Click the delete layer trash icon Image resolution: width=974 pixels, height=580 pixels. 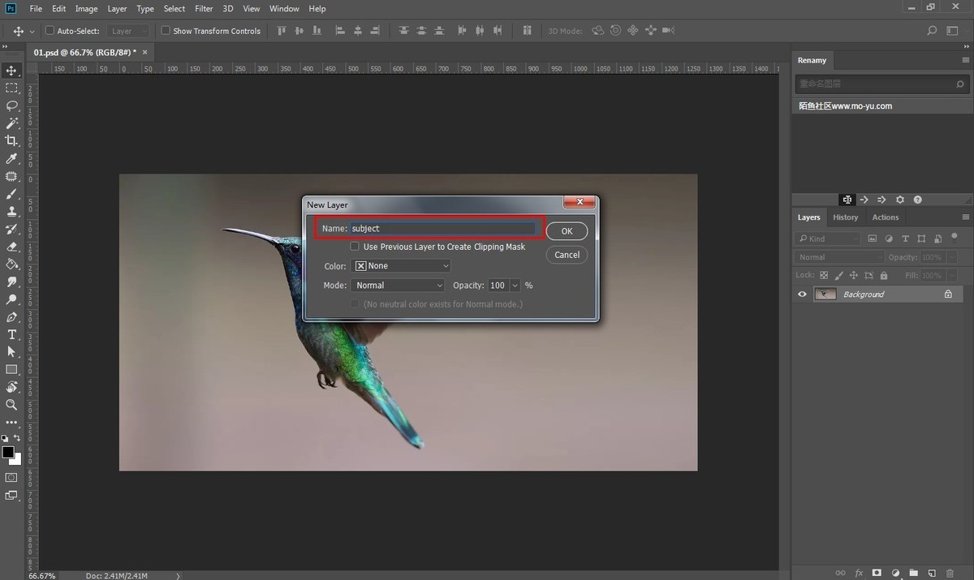(950, 573)
